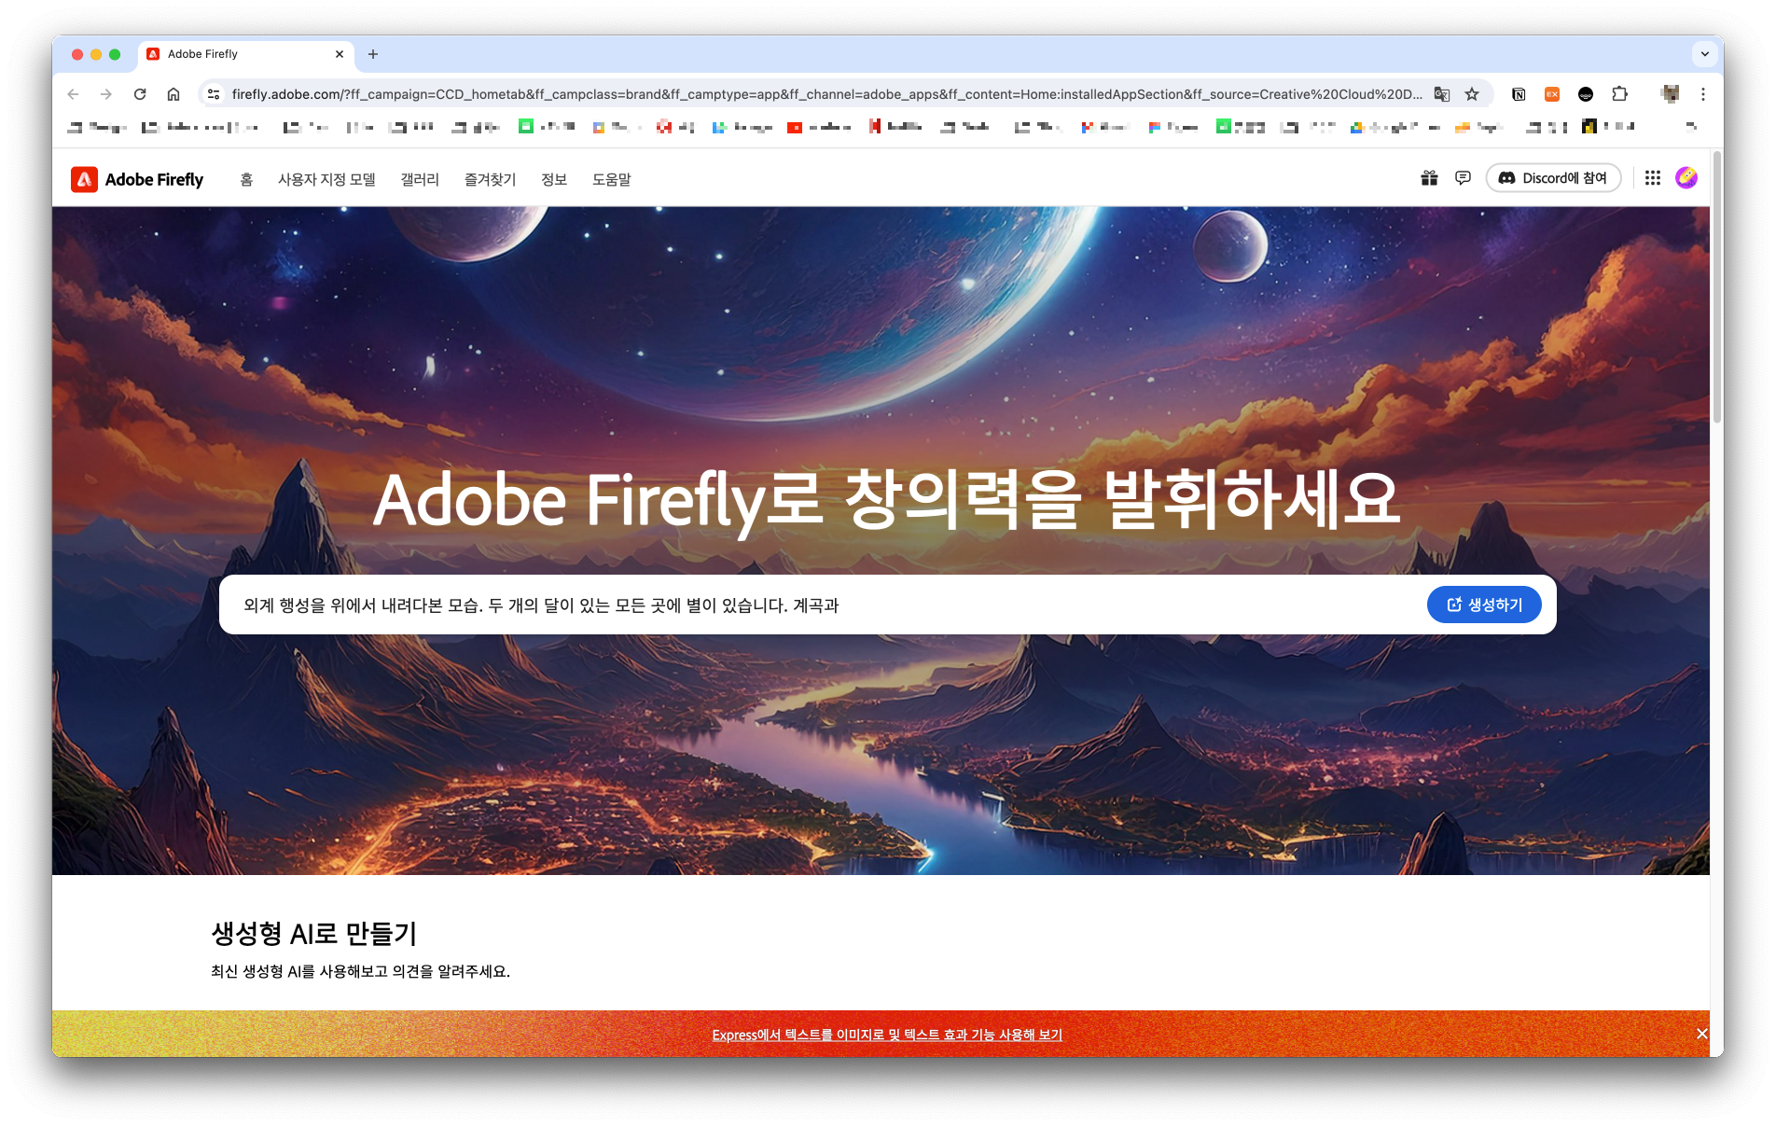This screenshot has width=1776, height=1126.
Task: Bookmark this page with star icon
Action: (1472, 94)
